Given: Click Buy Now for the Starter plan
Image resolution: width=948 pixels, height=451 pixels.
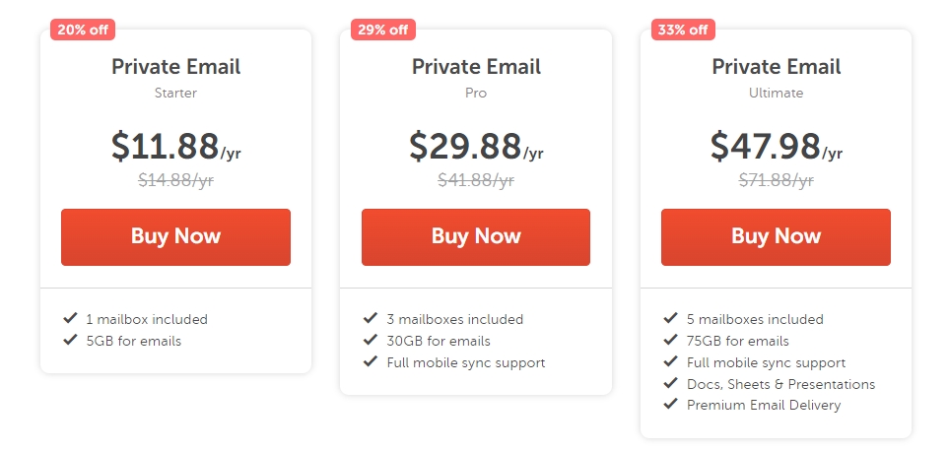Looking at the screenshot, I should click(175, 236).
